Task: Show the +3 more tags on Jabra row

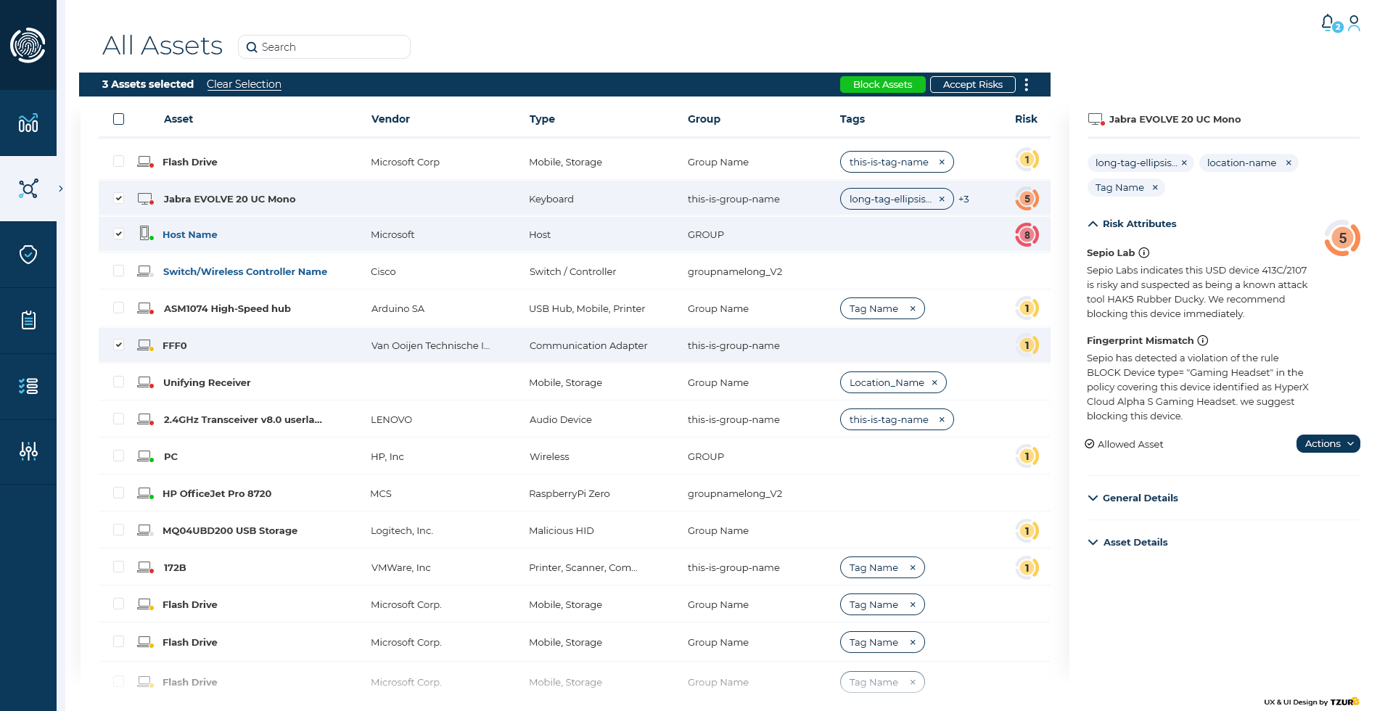Action: click(x=963, y=199)
